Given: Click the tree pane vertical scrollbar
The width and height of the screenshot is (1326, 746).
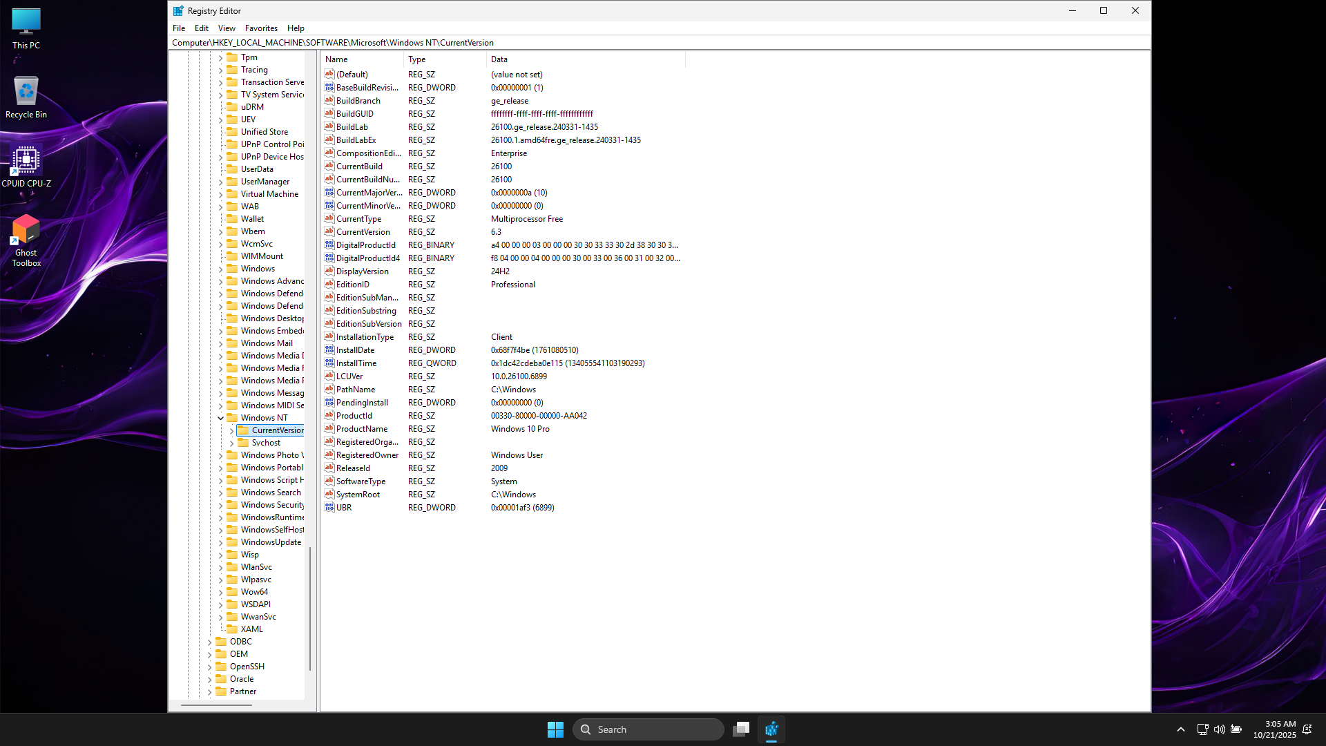Looking at the screenshot, I should 310,608.
